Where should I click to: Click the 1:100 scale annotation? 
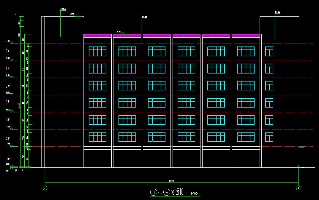coord(194,194)
